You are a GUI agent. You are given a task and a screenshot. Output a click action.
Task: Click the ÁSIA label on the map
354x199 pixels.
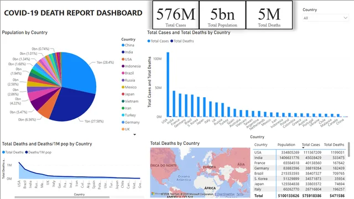[x=241, y=164]
